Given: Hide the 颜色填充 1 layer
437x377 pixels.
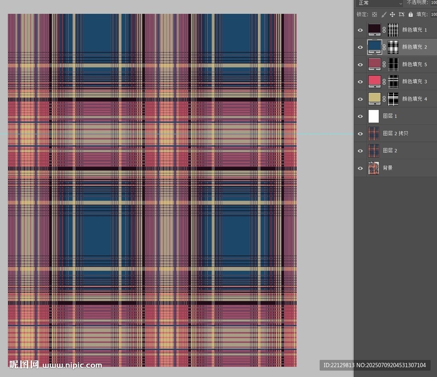Looking at the screenshot, I should 360,30.
